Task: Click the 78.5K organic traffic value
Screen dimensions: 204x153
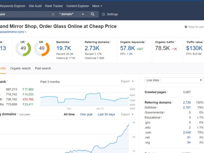Action: coord(163,48)
